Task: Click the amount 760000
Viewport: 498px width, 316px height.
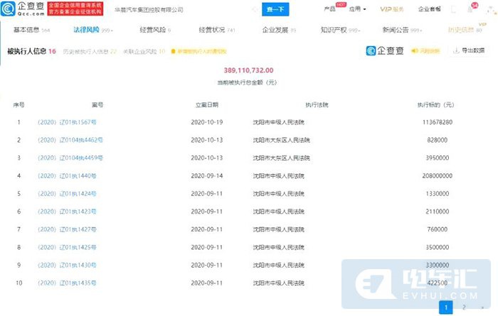Action: [438, 229]
